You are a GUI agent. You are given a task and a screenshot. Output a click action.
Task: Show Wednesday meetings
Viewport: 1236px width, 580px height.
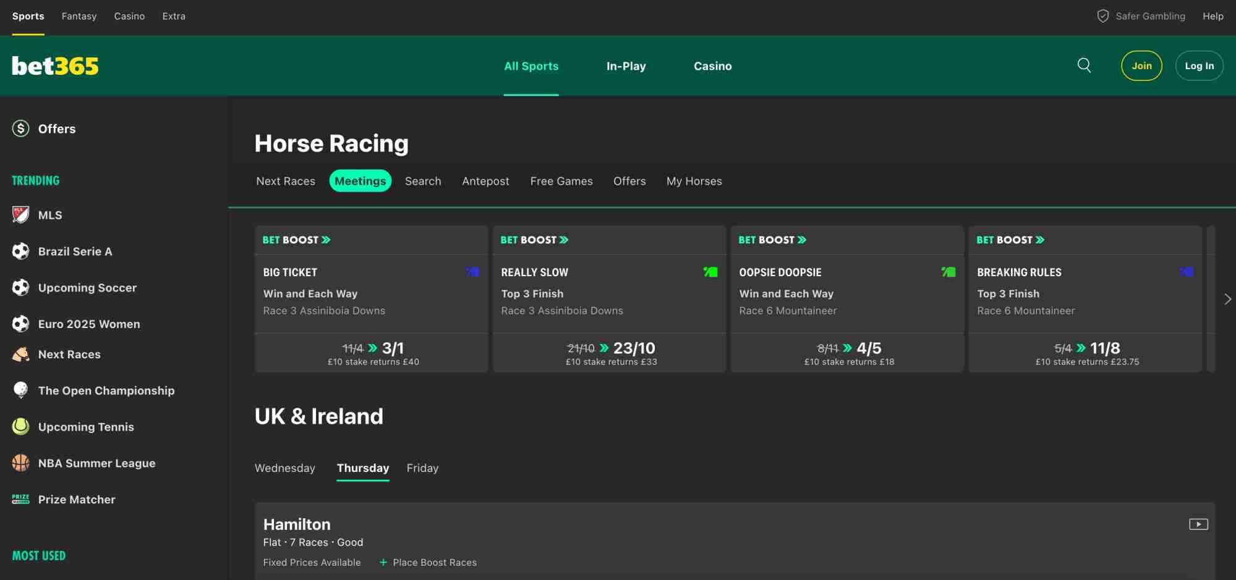(285, 468)
